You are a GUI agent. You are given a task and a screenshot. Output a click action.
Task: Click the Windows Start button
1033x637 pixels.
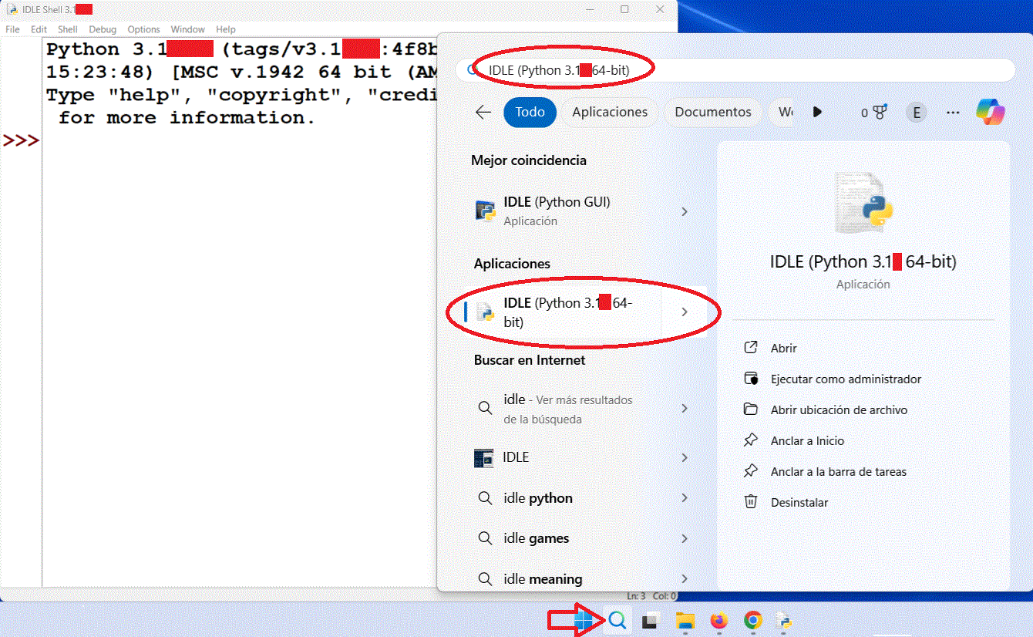[x=584, y=619]
